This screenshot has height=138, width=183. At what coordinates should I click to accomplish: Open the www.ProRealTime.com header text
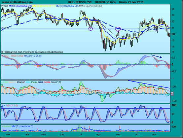pos(18,2)
